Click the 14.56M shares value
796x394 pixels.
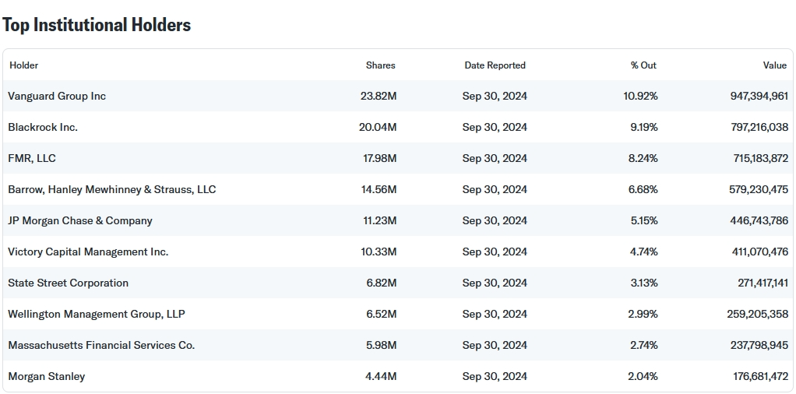point(379,189)
